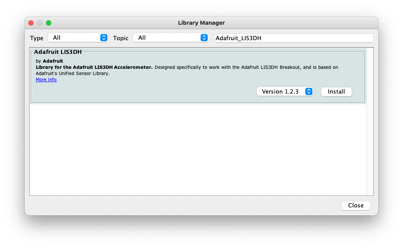
Task: Click the Topic label
Action: 121,38
